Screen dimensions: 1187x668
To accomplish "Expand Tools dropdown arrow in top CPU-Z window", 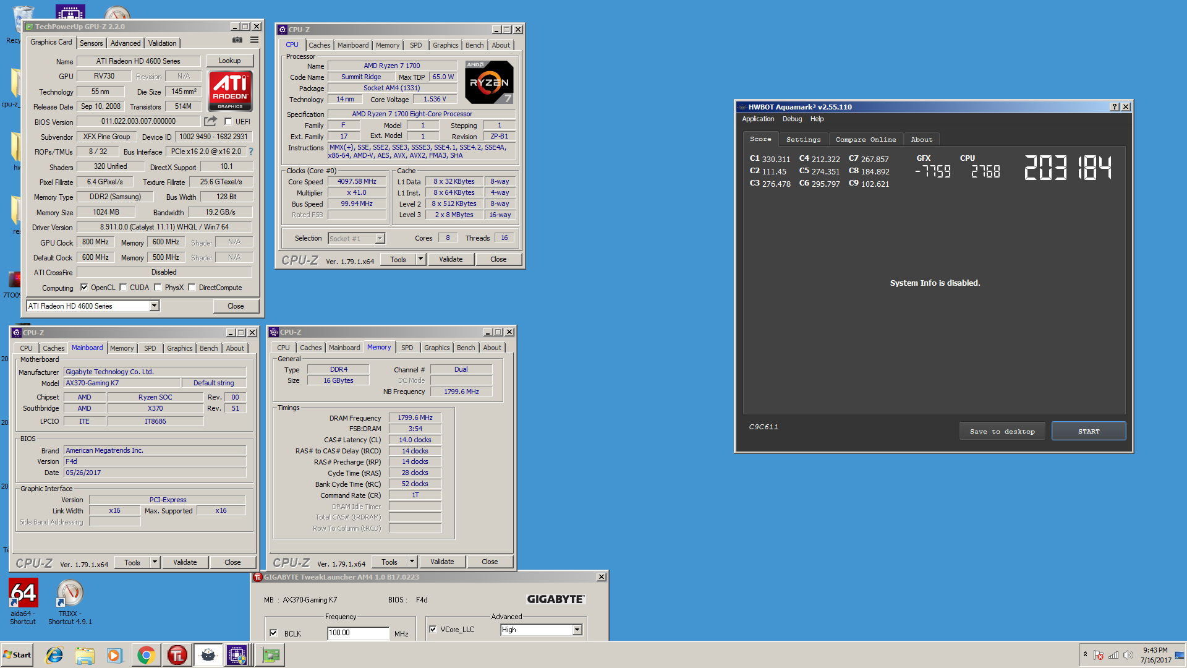I will 420,260.
